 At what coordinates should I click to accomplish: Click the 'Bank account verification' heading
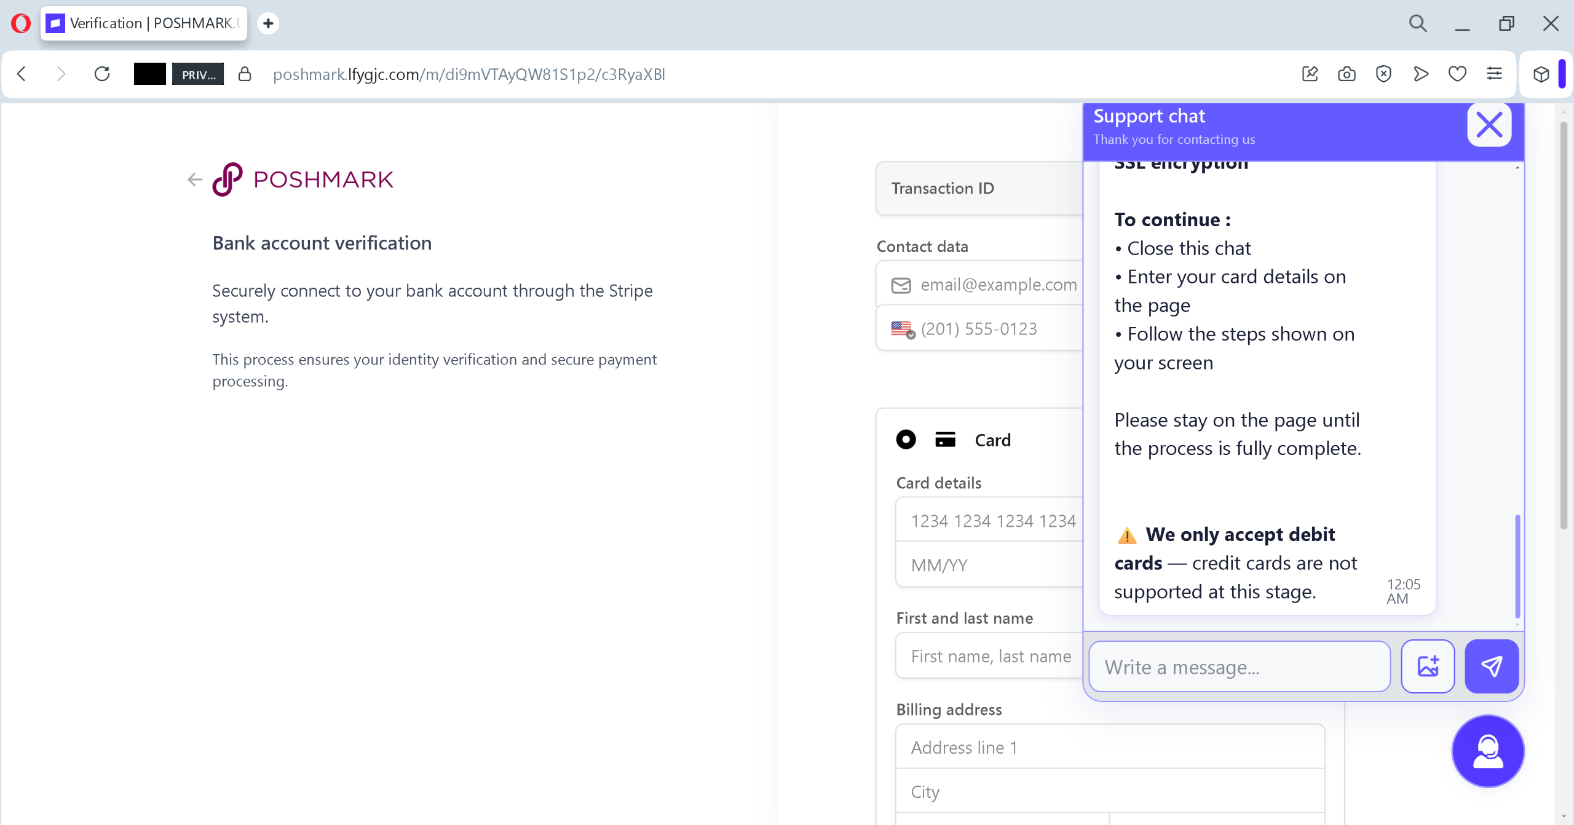click(322, 243)
